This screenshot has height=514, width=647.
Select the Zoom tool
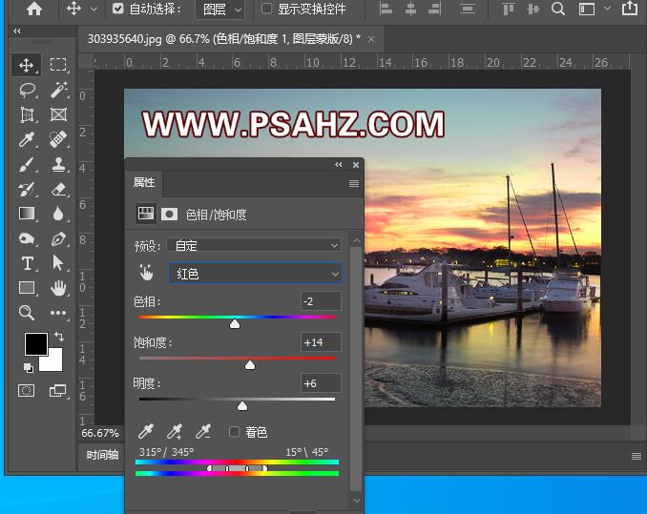27,313
